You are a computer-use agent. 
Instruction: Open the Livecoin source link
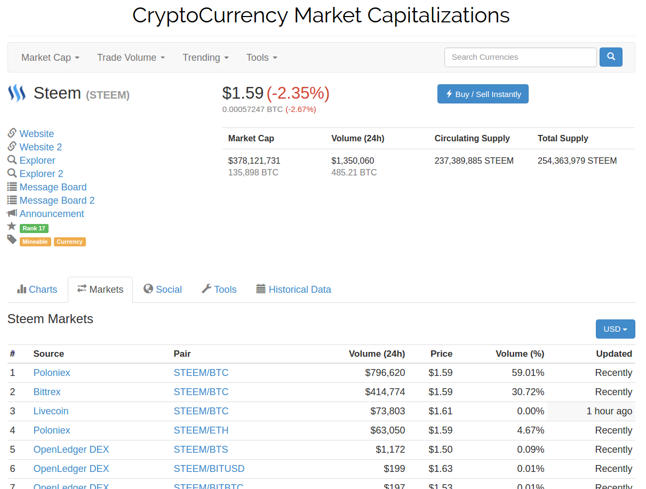pyautogui.click(x=51, y=411)
